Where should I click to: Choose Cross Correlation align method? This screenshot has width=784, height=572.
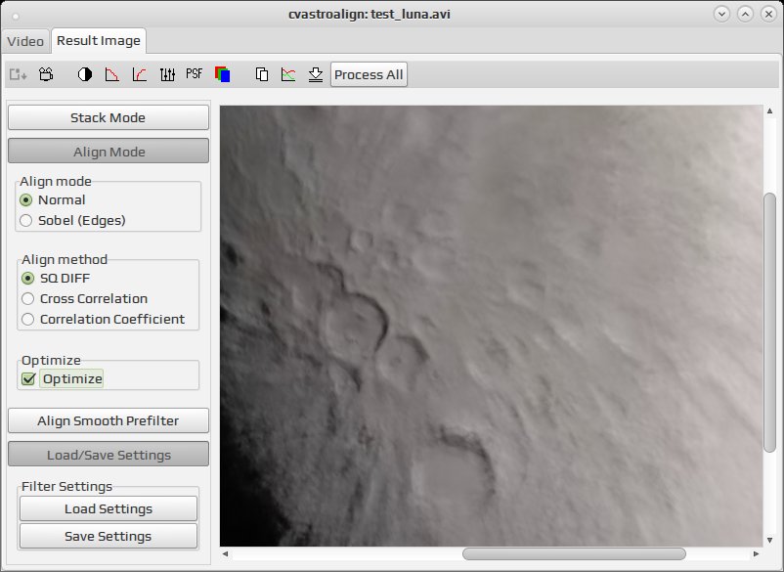tap(84, 298)
